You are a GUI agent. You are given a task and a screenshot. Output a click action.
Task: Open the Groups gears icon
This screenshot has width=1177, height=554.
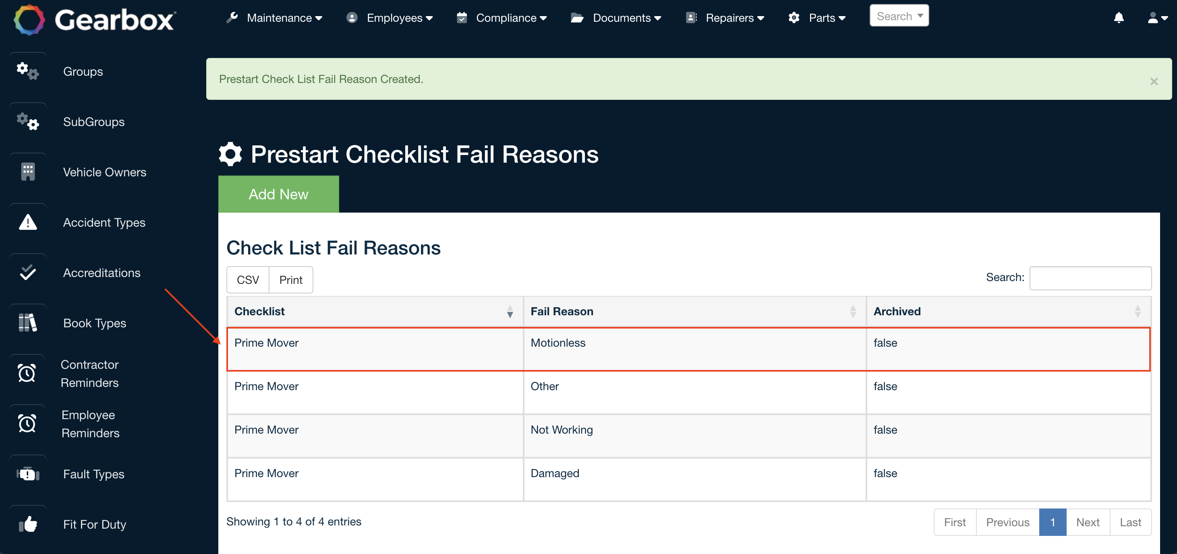[28, 71]
